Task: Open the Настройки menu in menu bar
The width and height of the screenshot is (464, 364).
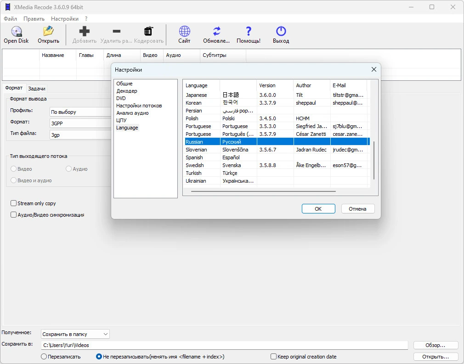Action: pos(64,19)
